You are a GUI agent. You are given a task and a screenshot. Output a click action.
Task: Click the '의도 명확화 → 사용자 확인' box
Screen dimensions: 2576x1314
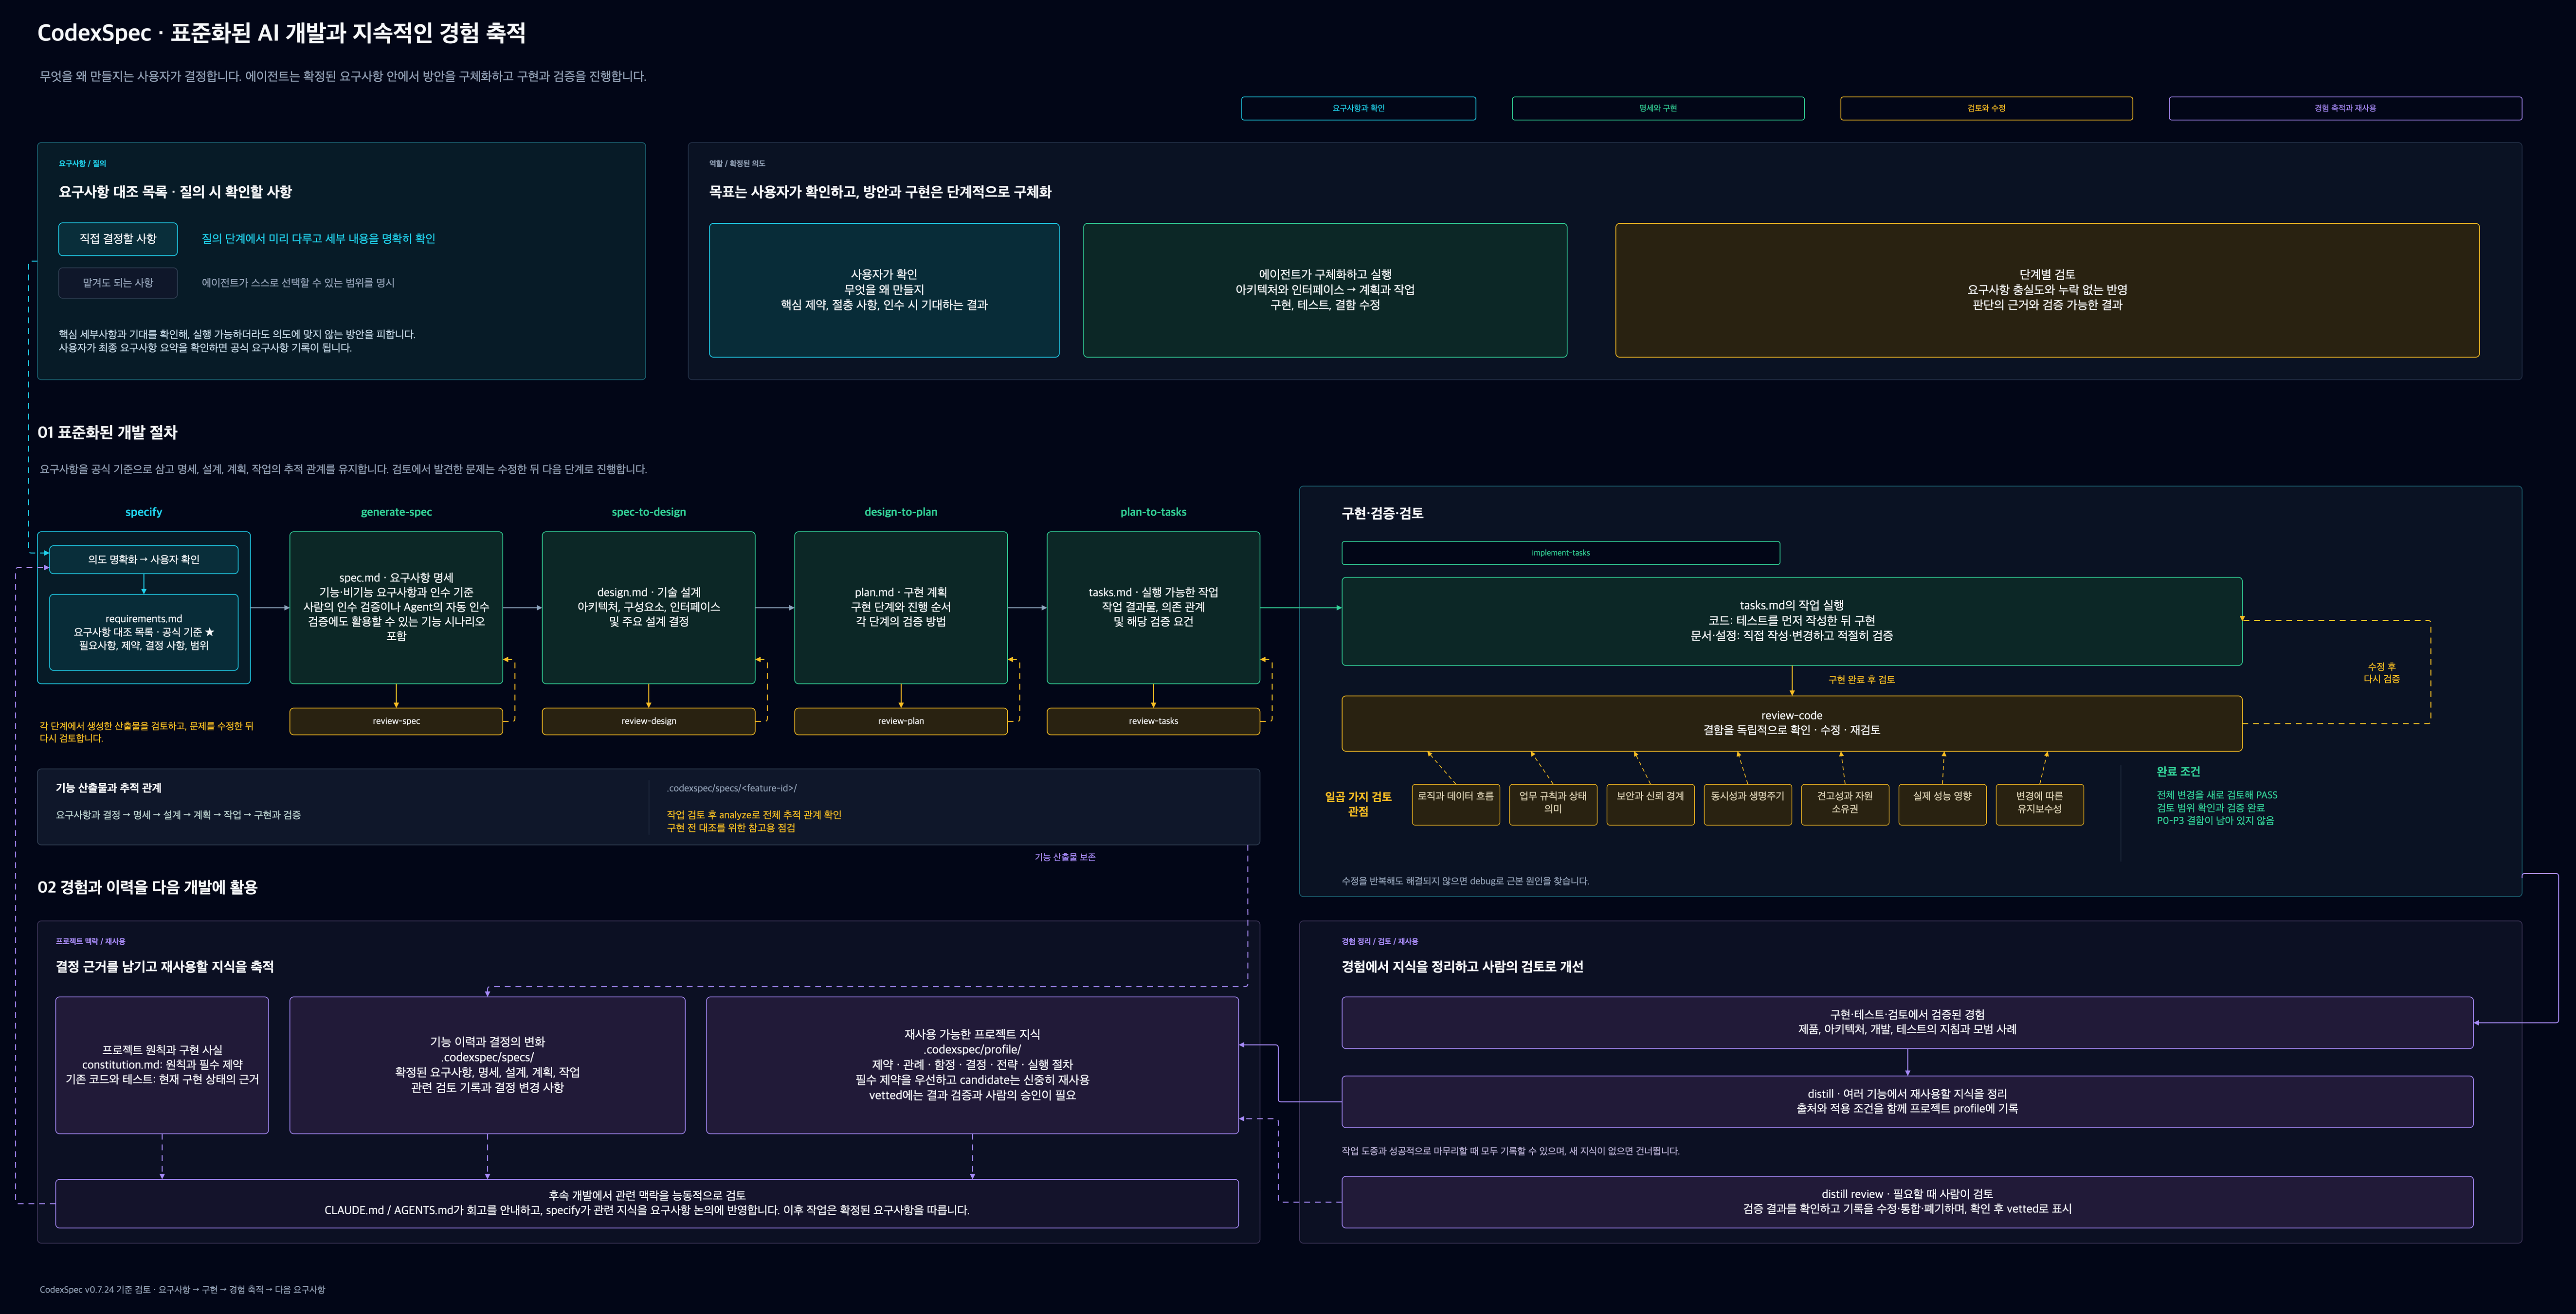pyautogui.click(x=144, y=560)
